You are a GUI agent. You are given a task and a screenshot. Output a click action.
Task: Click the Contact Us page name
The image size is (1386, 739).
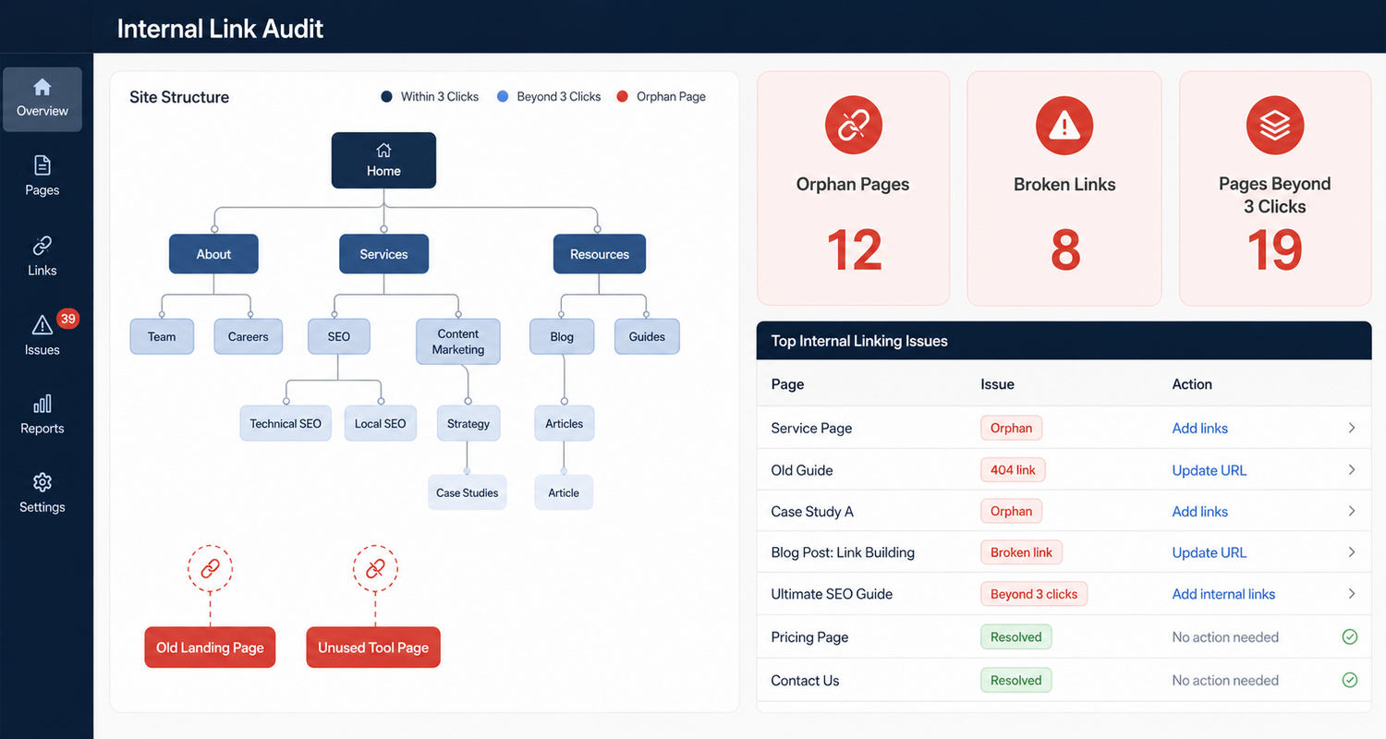pos(805,680)
